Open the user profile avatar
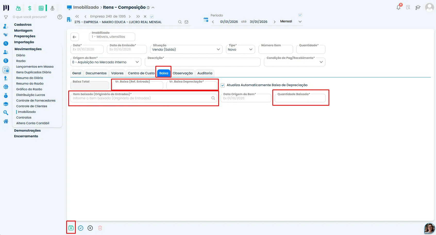This screenshot has height=235, width=436. click(429, 7)
